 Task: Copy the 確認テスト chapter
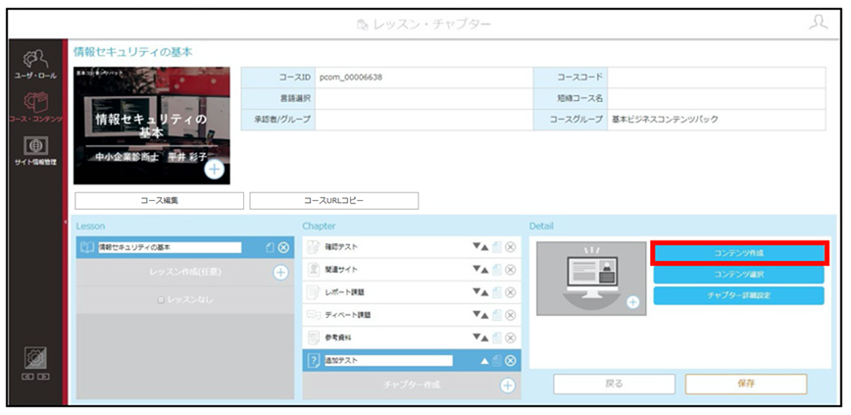[x=496, y=246]
